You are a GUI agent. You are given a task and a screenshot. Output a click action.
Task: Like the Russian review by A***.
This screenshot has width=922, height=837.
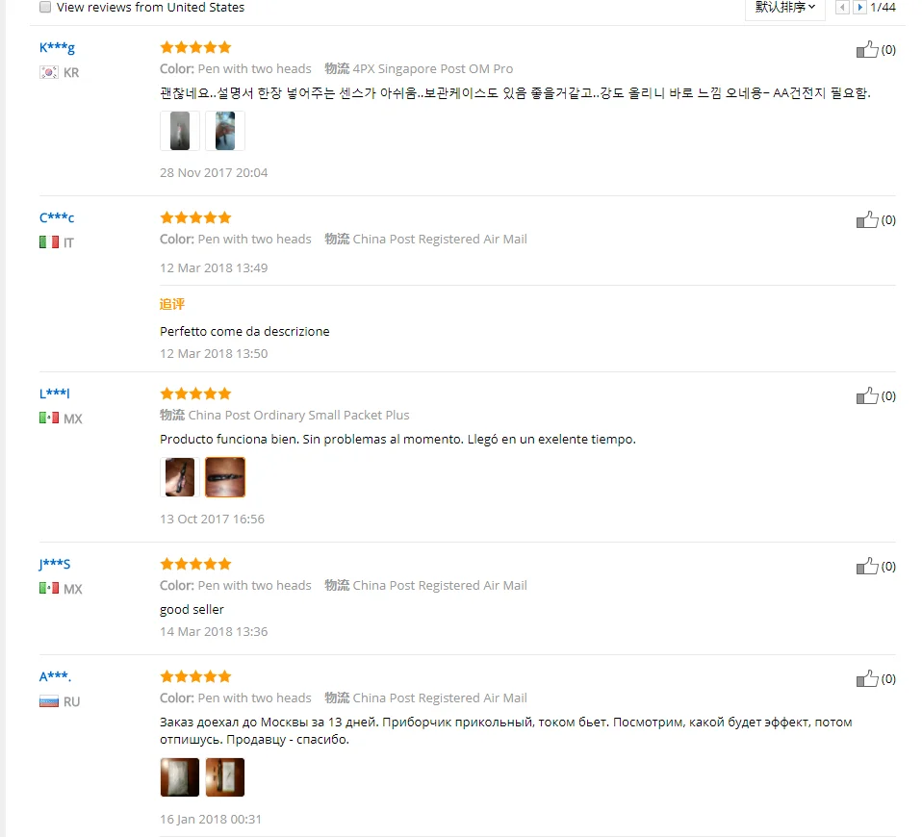coord(867,679)
